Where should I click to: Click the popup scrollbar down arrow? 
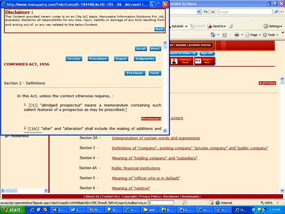(165, 131)
